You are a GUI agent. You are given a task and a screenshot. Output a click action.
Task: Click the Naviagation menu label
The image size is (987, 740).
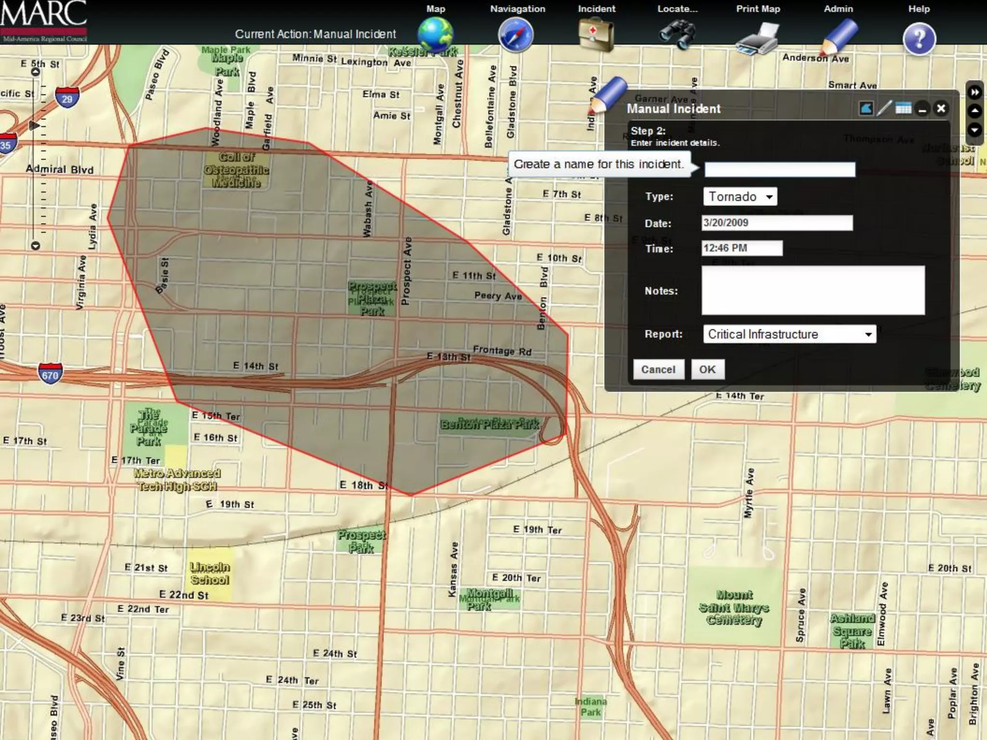pos(518,9)
